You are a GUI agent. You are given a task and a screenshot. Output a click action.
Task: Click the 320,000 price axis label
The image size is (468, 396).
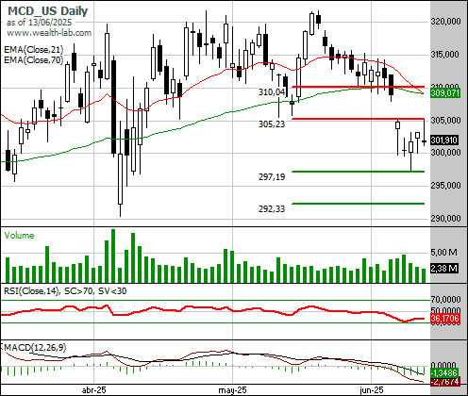coord(445,22)
